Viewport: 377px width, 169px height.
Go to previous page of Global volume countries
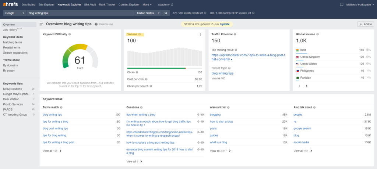pos(299,86)
